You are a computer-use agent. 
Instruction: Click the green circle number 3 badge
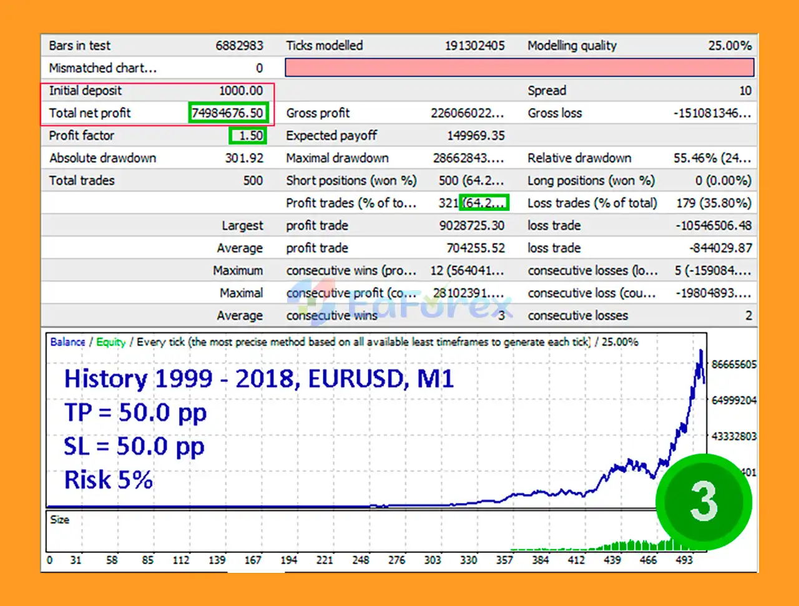click(703, 502)
